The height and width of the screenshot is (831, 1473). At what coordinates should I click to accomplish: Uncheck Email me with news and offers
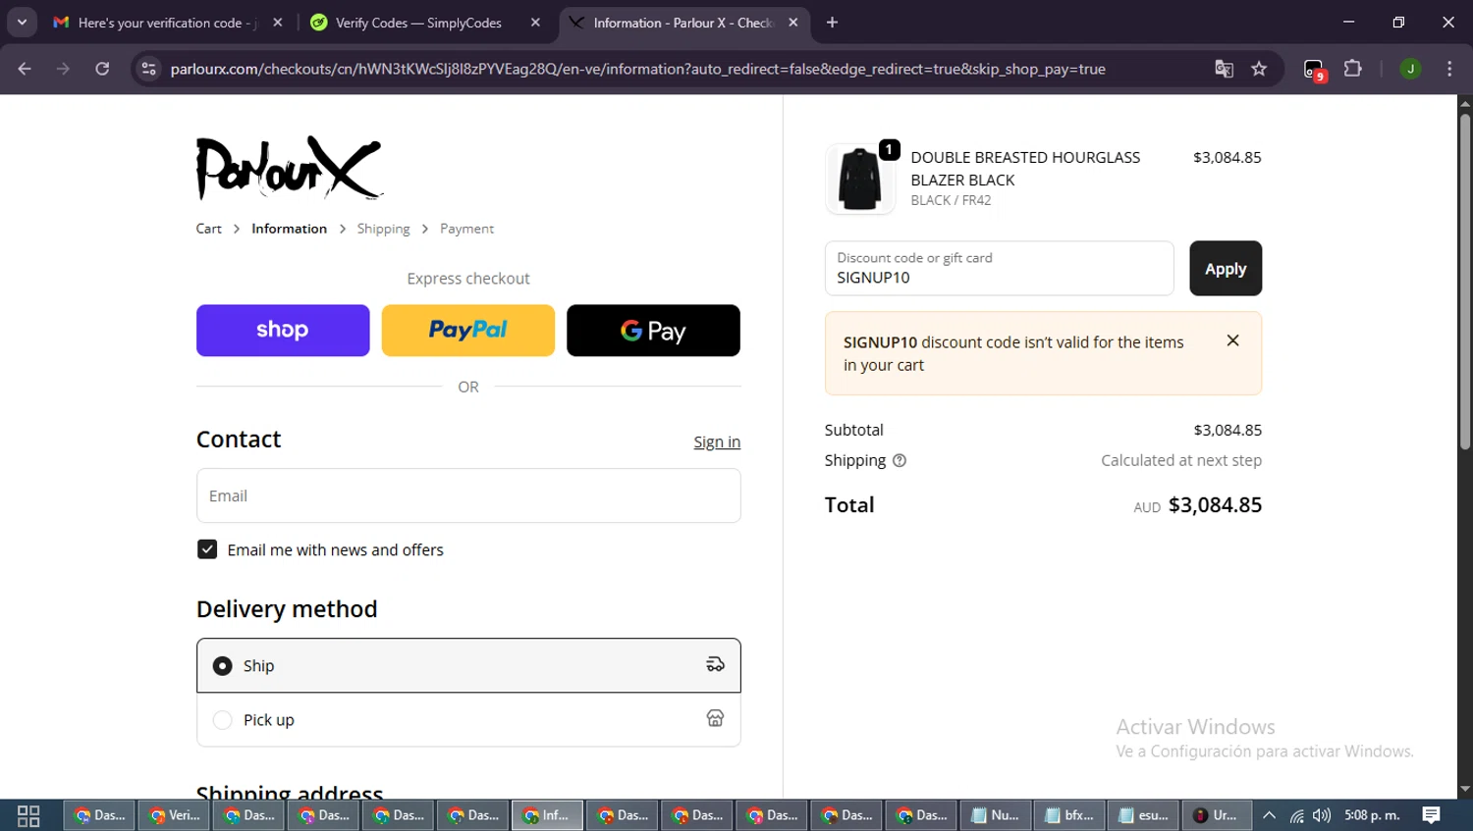tap(207, 549)
